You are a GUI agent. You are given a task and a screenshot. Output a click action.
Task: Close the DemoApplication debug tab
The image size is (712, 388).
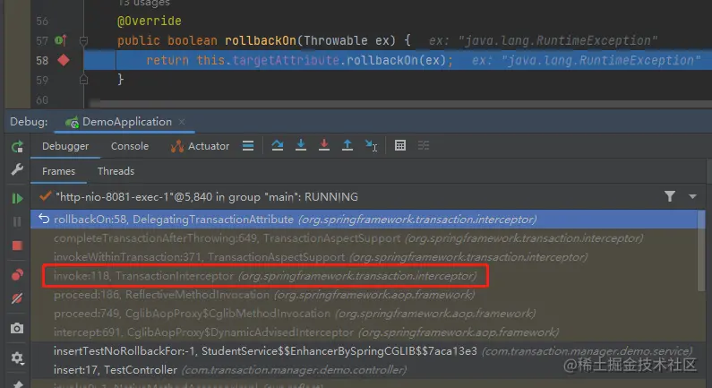[182, 122]
